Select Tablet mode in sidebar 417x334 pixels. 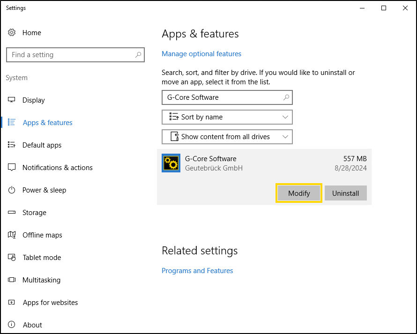[42, 258]
